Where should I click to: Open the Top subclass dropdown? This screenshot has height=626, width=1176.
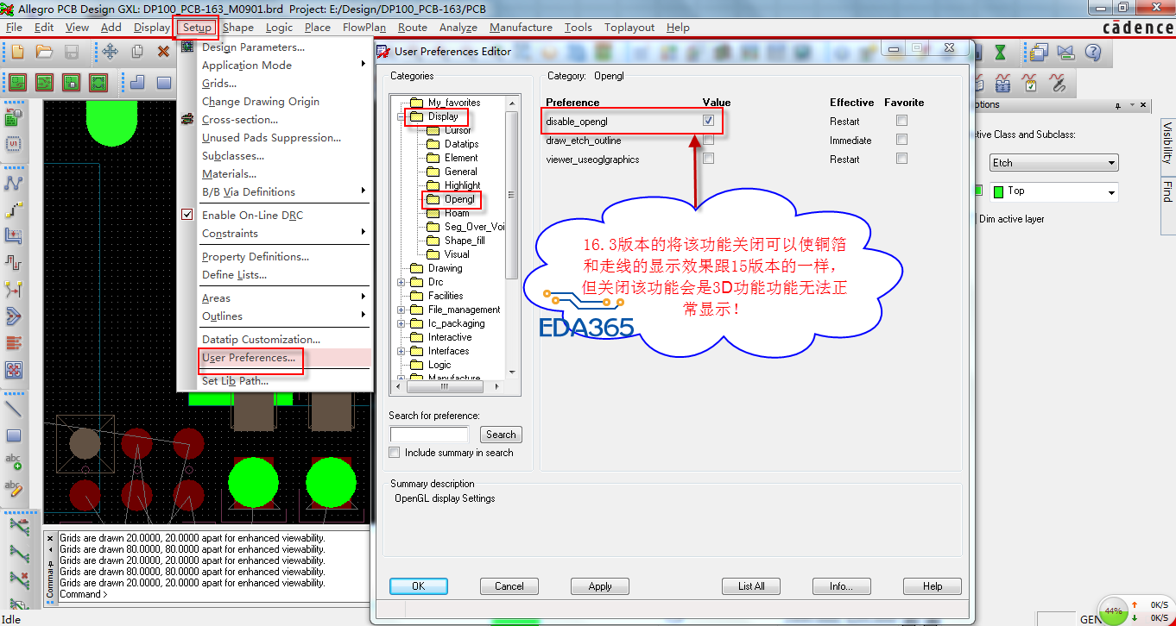1053,191
